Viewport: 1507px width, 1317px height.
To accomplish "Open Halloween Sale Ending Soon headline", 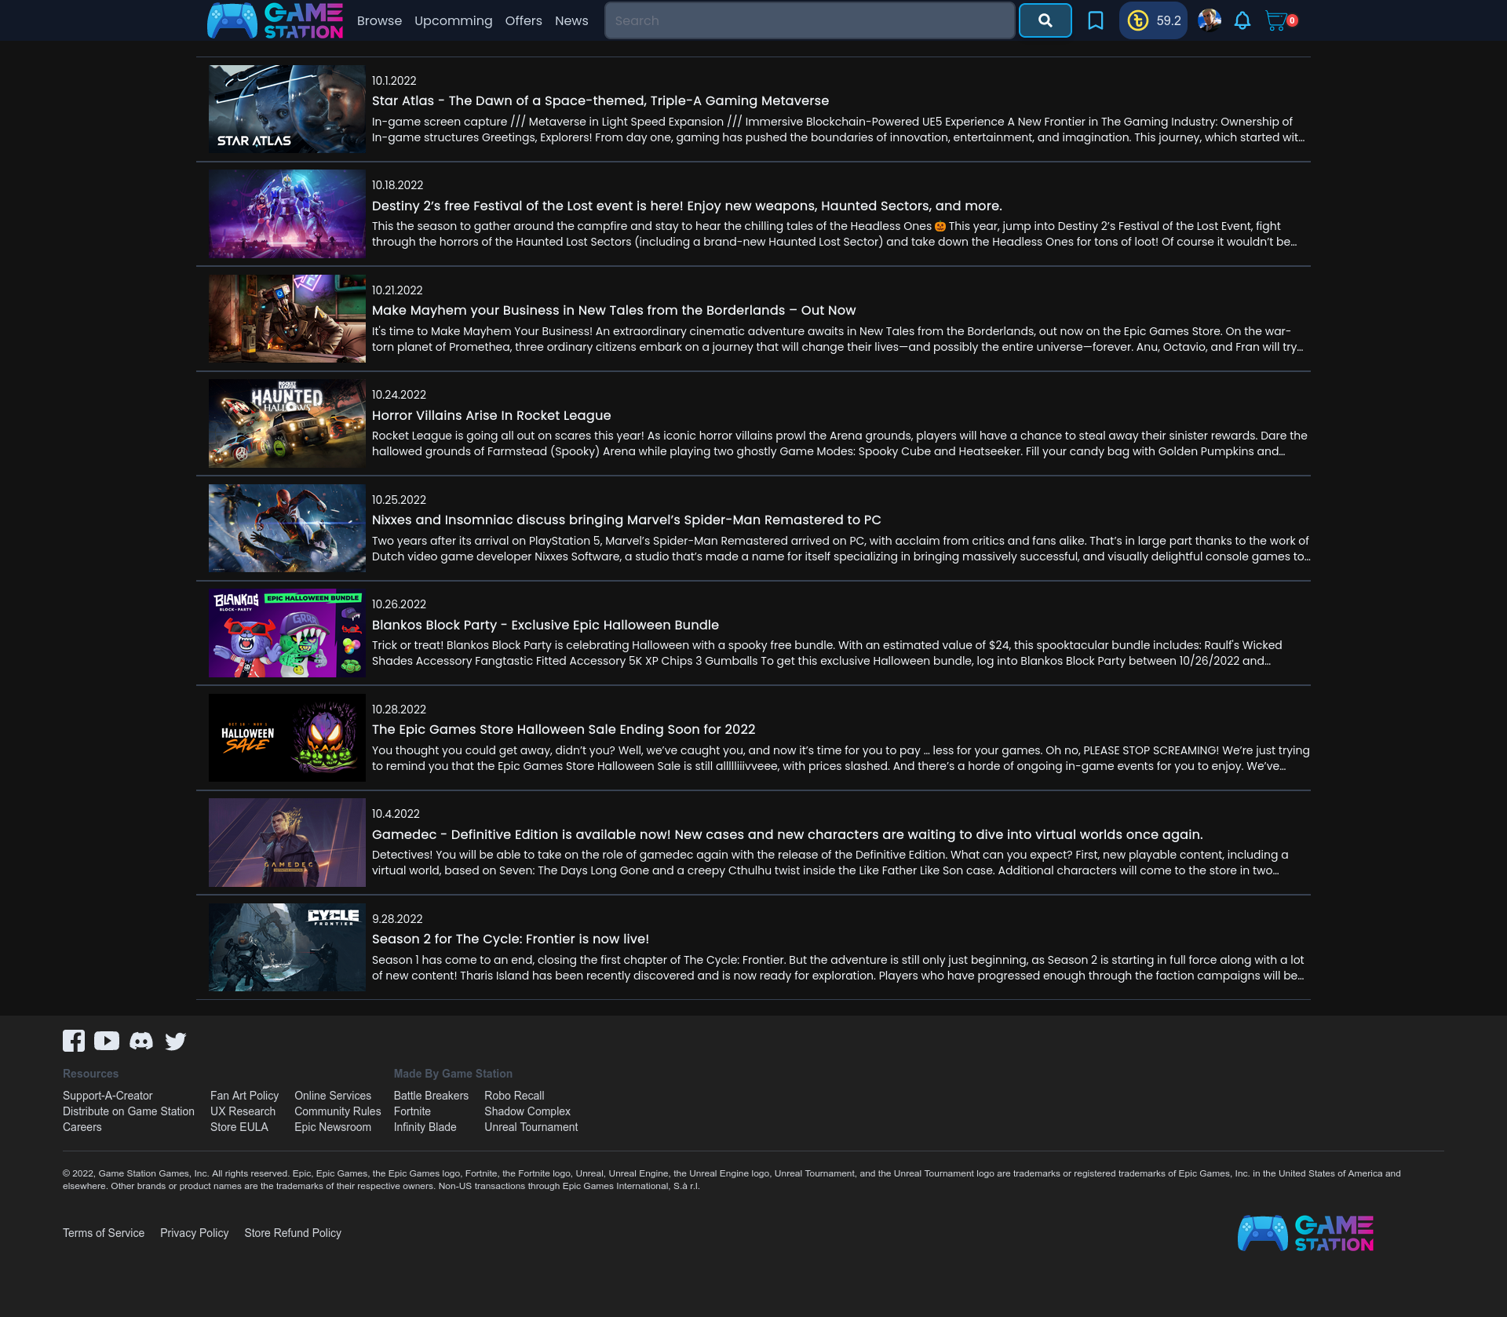I will click(564, 729).
